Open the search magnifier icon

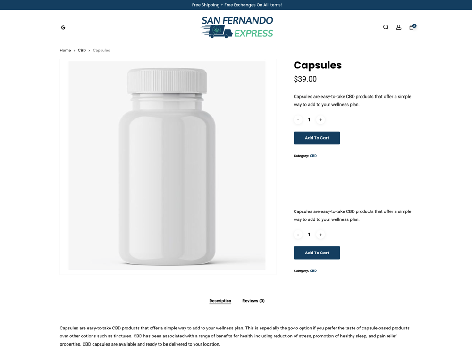coord(386,27)
